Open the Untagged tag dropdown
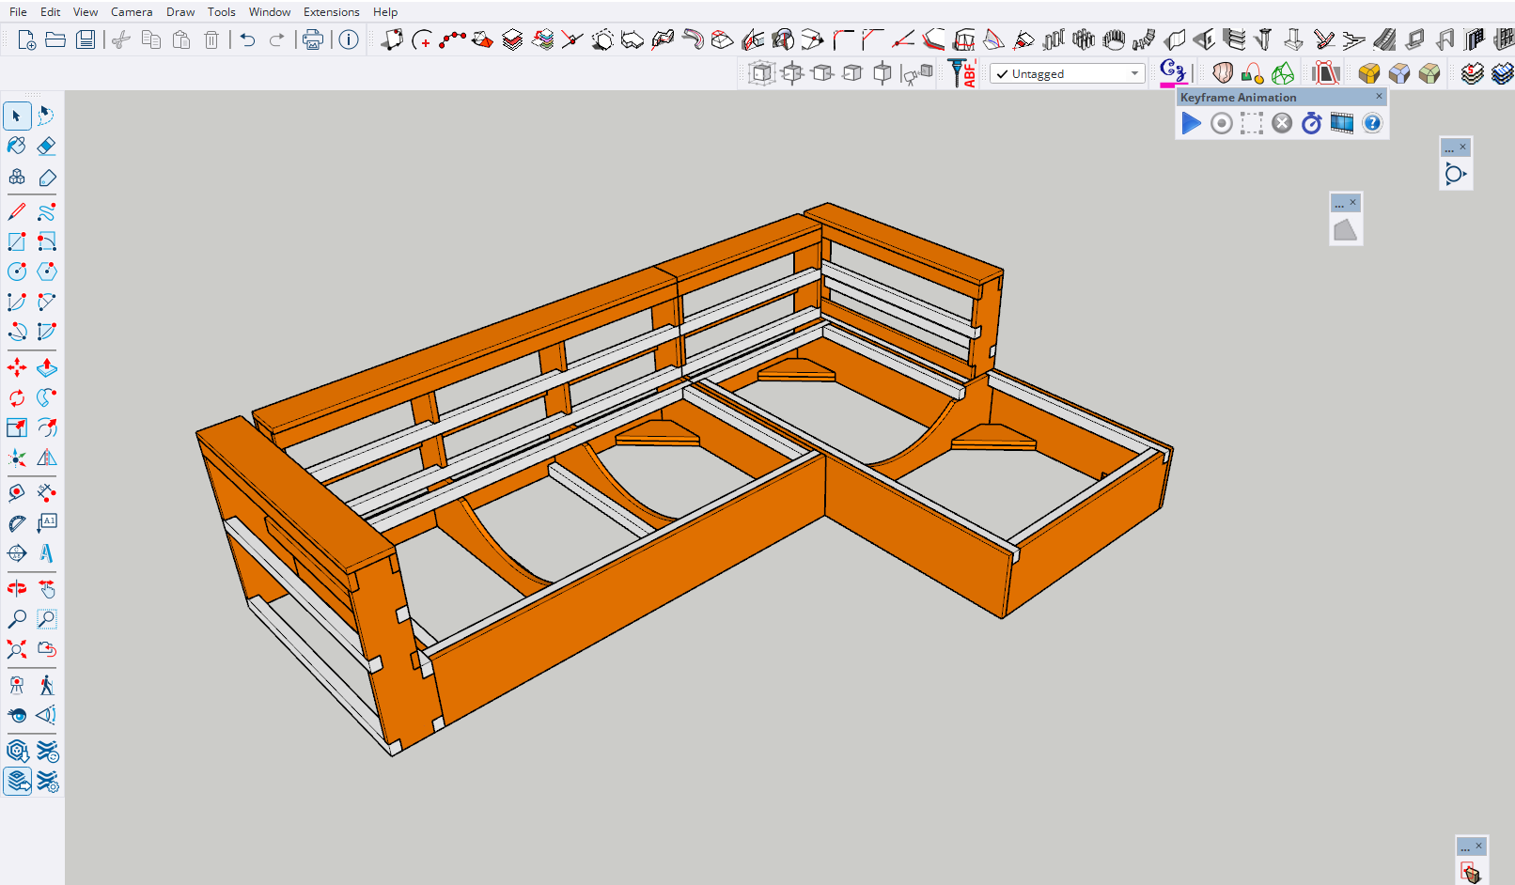1515x885 pixels. pyautogui.click(x=1134, y=73)
